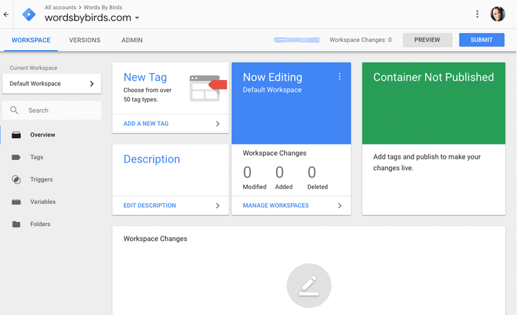Click into the Search field
The image size is (517, 315).
coord(61,110)
